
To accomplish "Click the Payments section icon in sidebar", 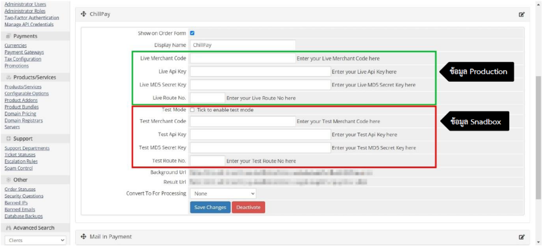I will [8, 36].
